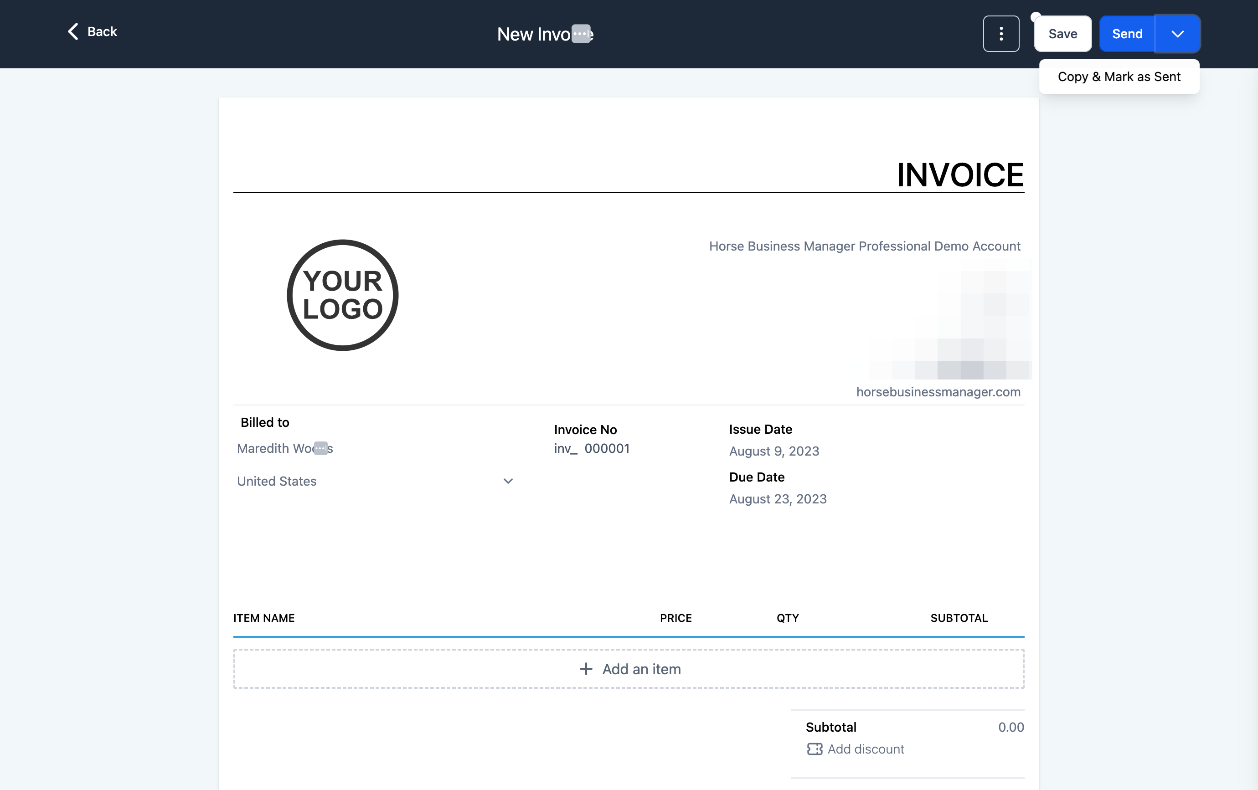
Task: Click the New Invoice title
Action: pos(545,34)
